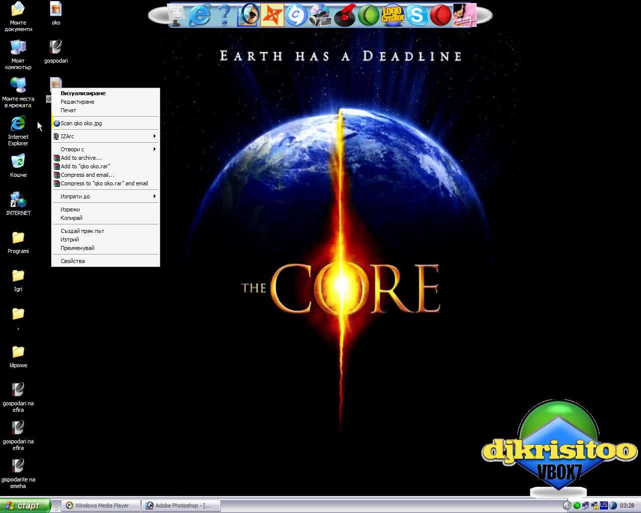Click the network warning icon in system tray
Image resolution: width=641 pixels, height=513 pixels.
(x=595, y=505)
